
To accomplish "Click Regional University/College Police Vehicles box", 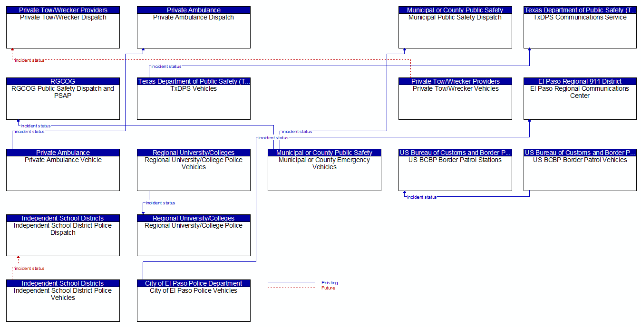I will [x=194, y=170].
